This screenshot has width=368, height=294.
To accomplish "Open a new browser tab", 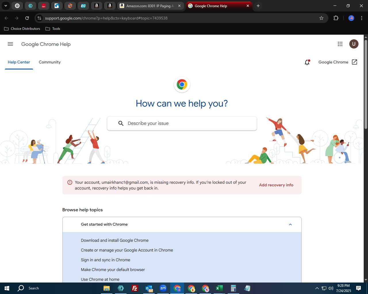I will click(258, 6).
